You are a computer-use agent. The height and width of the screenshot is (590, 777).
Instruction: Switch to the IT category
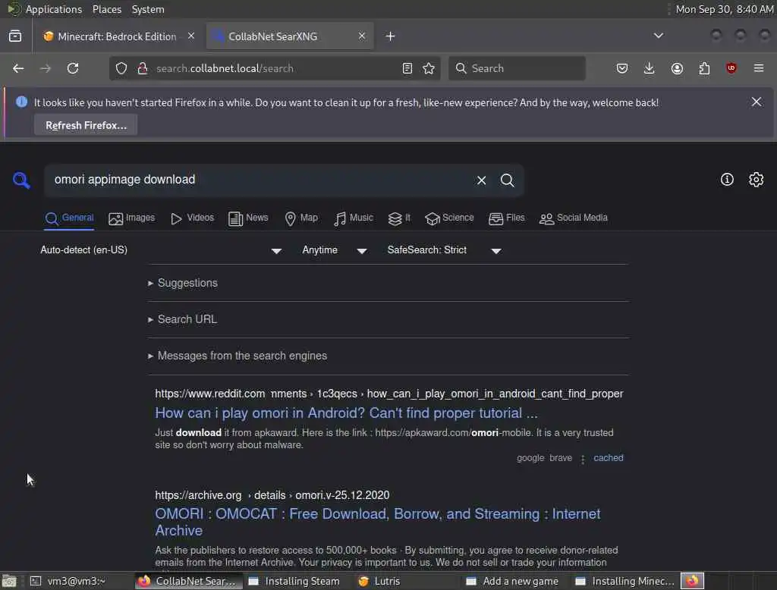click(x=399, y=218)
